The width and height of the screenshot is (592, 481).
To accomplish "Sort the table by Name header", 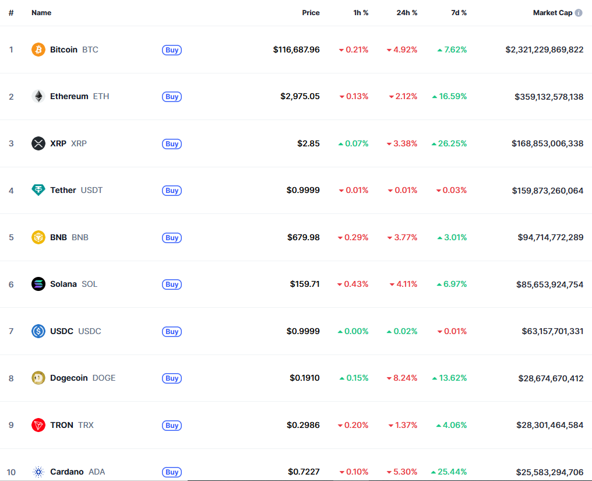I will coord(41,13).
